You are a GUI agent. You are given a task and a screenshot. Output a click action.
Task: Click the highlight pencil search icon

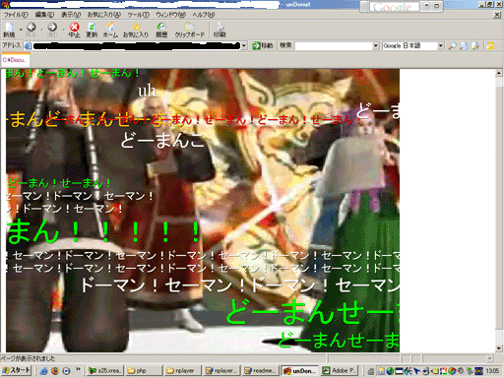tap(474, 46)
